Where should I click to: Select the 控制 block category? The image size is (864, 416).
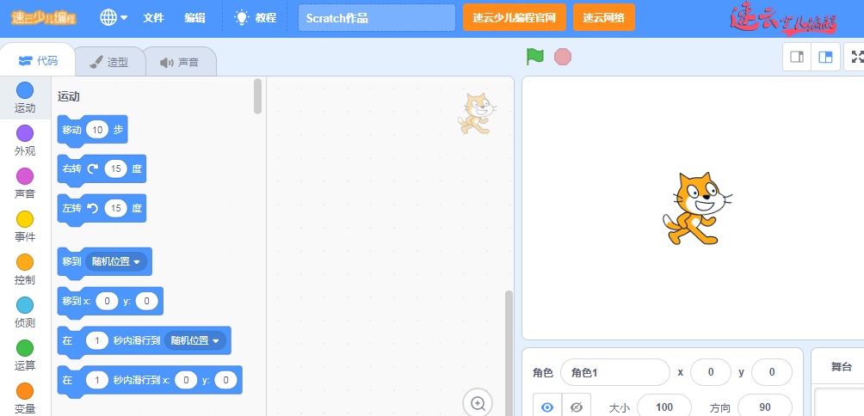[25, 270]
